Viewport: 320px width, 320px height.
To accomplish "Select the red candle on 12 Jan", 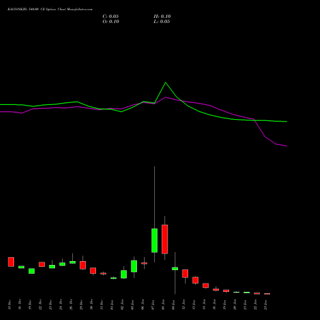I will (x=185, y=273).
